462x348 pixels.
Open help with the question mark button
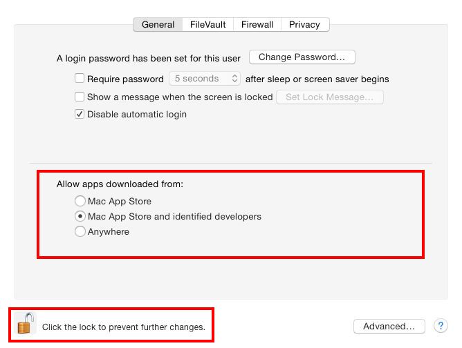[x=441, y=326]
